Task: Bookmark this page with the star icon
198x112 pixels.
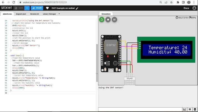Action: coord(171,2)
